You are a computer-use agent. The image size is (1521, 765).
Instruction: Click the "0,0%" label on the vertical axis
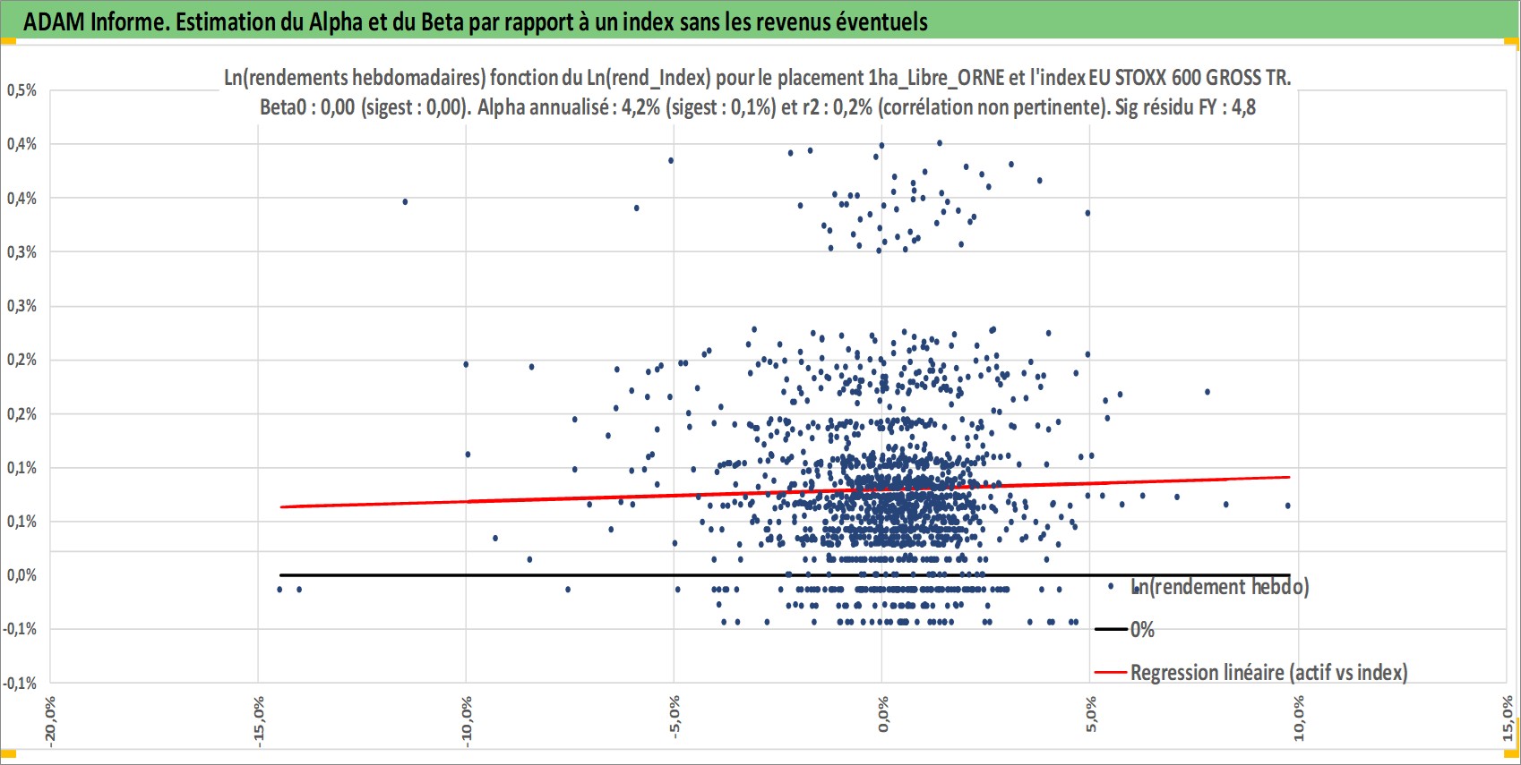pyautogui.click(x=22, y=575)
